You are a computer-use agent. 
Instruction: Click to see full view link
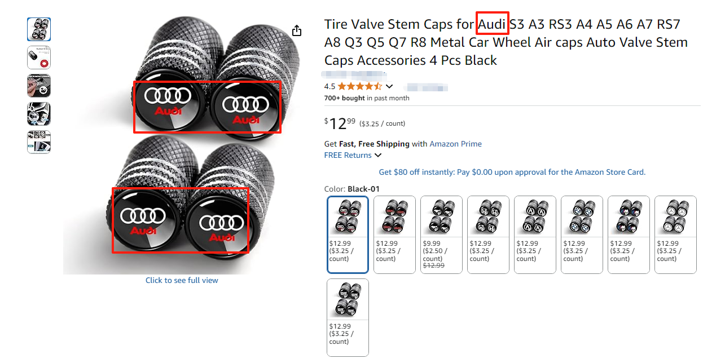(182, 280)
